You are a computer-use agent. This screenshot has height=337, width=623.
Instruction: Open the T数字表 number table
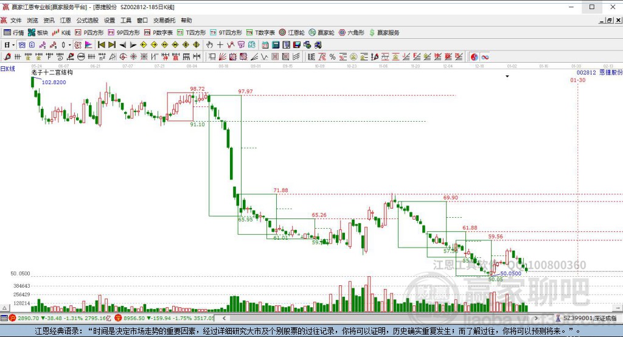260,33
